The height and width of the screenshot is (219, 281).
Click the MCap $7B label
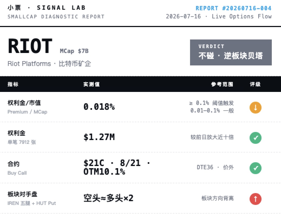pyautogui.click(x=74, y=51)
